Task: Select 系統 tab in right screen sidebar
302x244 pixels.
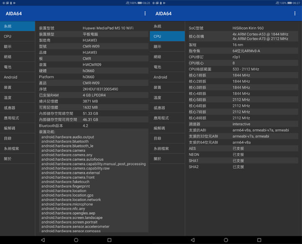Action: [x=167, y=26]
